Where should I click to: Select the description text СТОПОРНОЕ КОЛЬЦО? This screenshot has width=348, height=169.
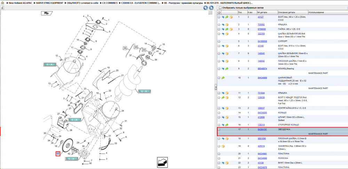[288, 125]
